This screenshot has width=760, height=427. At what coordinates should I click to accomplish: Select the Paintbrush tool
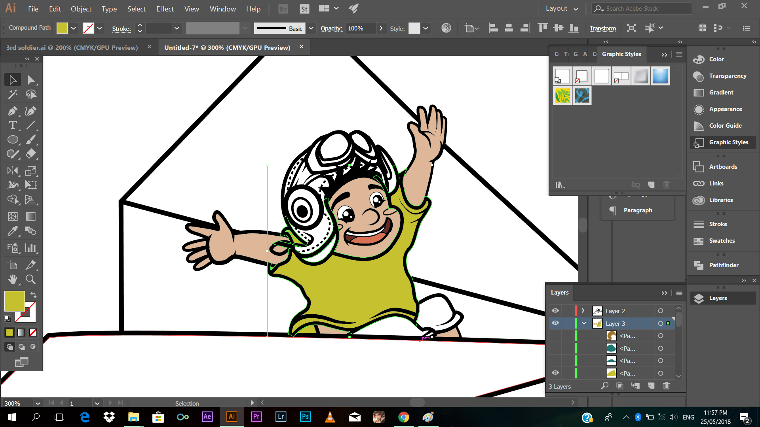[x=31, y=140]
